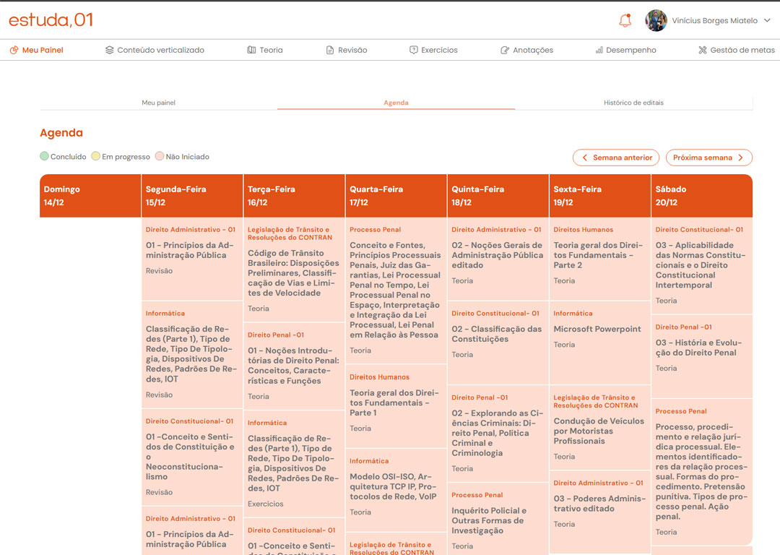Click the Anotações pencil icon
780x555 pixels.
pyautogui.click(x=505, y=50)
